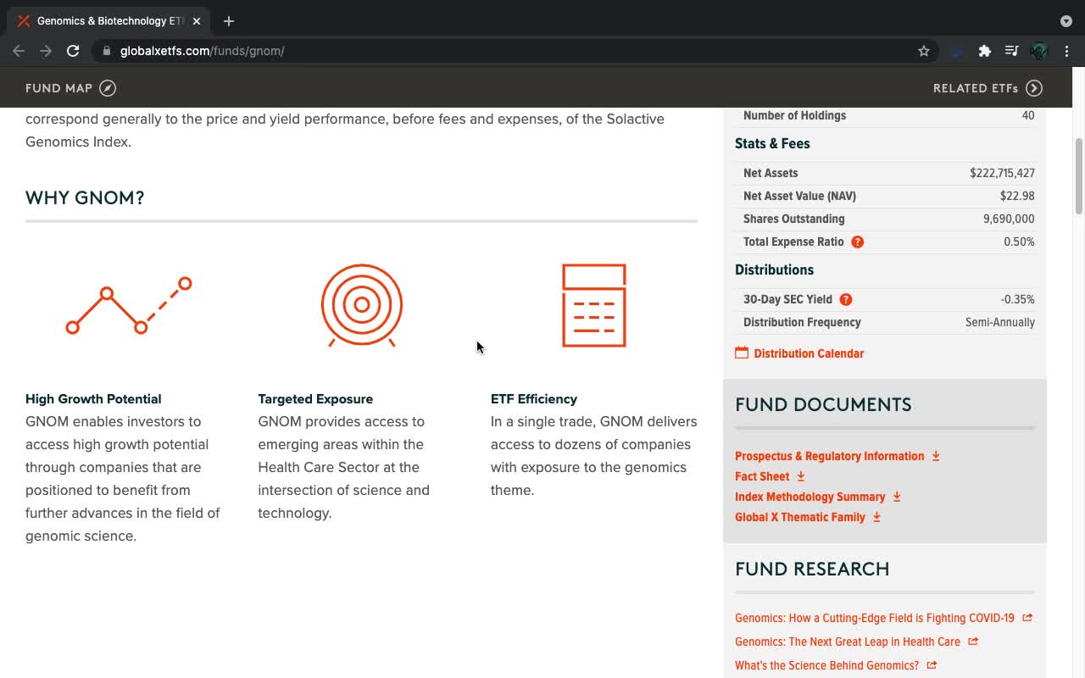
Task: Click the Semi-Annually distribution frequency value
Action: pyautogui.click(x=1000, y=322)
